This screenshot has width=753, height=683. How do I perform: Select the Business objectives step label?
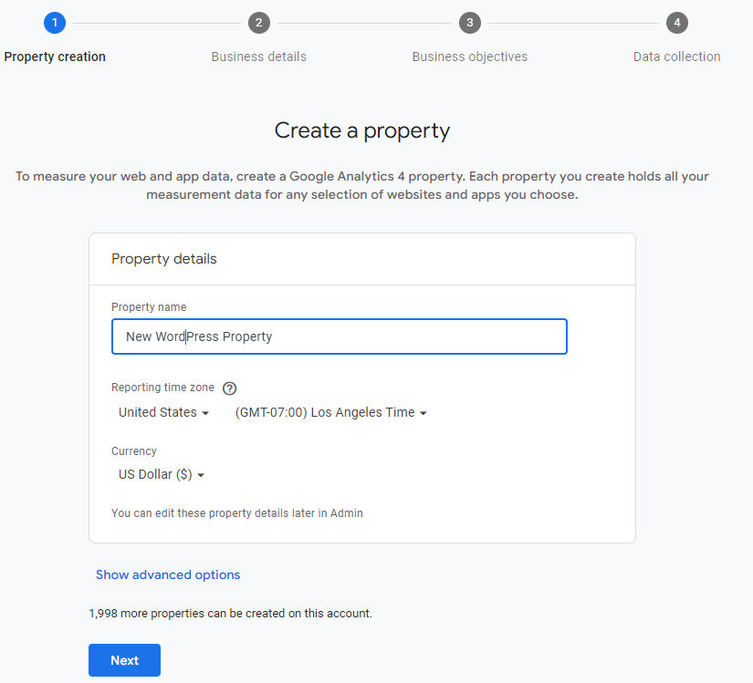tap(469, 56)
